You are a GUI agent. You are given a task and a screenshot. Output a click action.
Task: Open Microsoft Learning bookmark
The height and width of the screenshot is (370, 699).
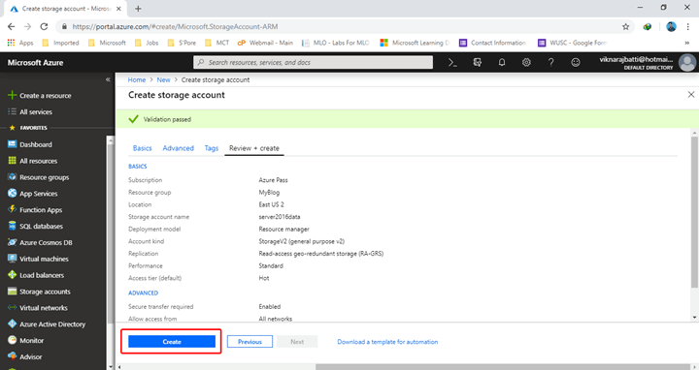click(x=415, y=43)
